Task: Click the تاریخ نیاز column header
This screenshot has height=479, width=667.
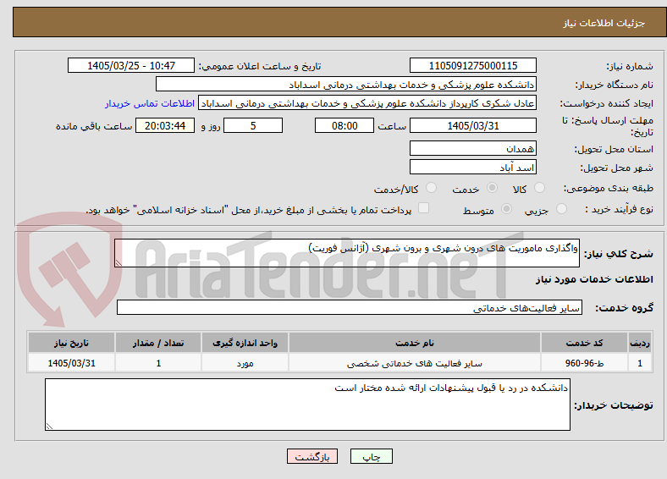Action: (x=71, y=343)
